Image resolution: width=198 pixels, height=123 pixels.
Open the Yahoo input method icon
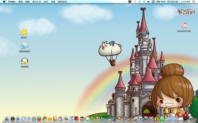pyautogui.click(x=153, y=2)
